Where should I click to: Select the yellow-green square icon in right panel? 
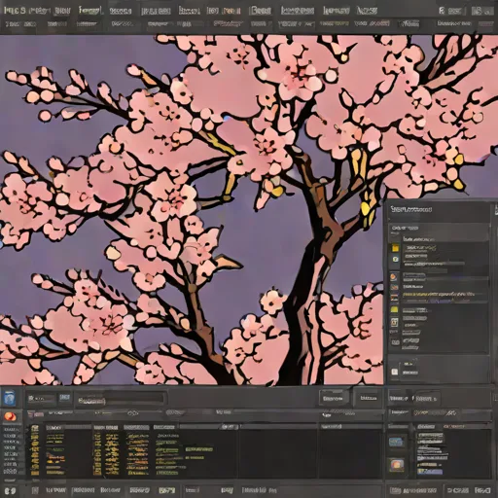tap(394, 309)
